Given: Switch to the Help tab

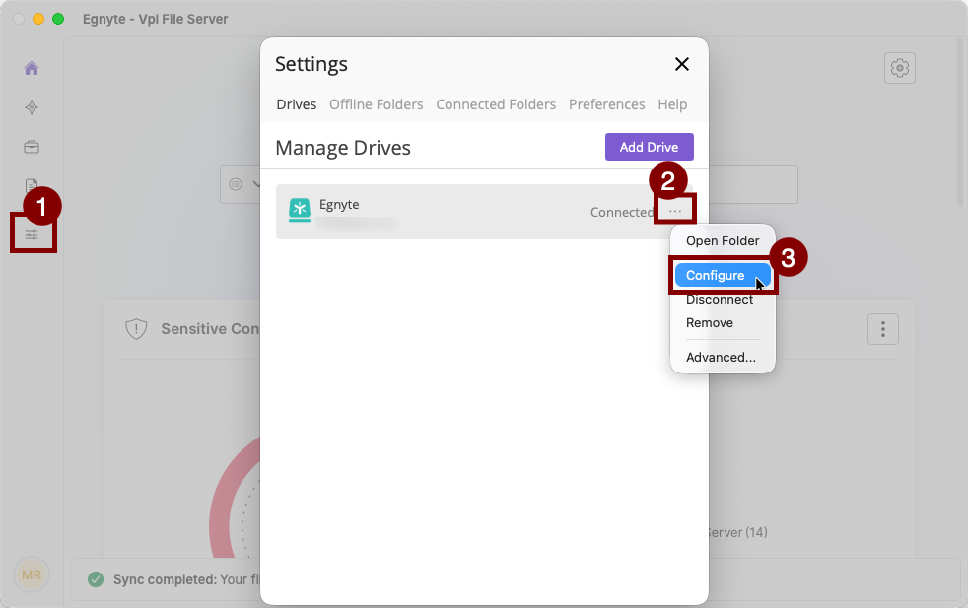Looking at the screenshot, I should tap(672, 104).
